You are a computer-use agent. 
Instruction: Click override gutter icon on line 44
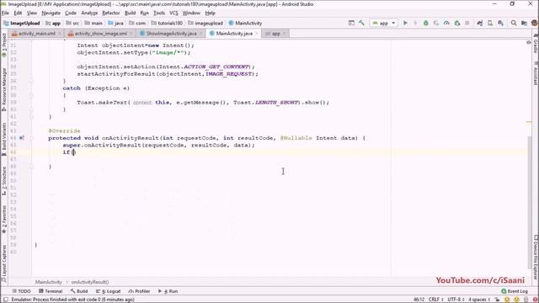pyautogui.click(x=22, y=138)
